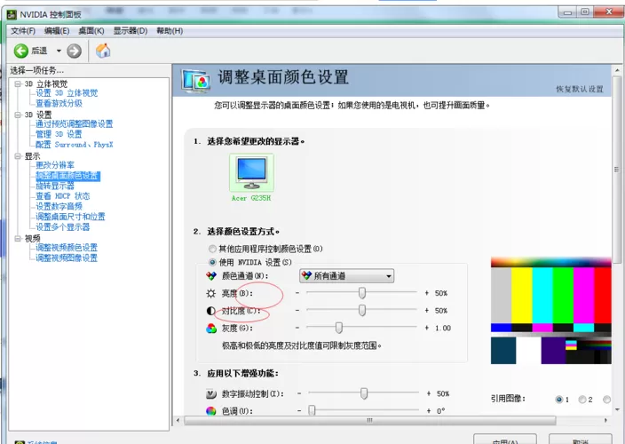625x444 pixels.
Task: Choose reference image 1 radio button
Action: [558, 400]
